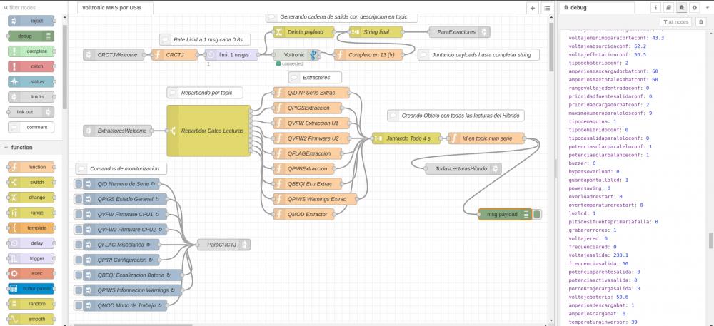
Task: Pick the comment node from the palette
Action: click(x=31, y=127)
